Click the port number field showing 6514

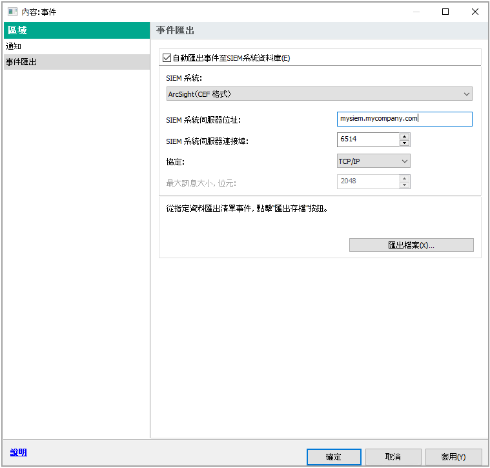(368, 139)
